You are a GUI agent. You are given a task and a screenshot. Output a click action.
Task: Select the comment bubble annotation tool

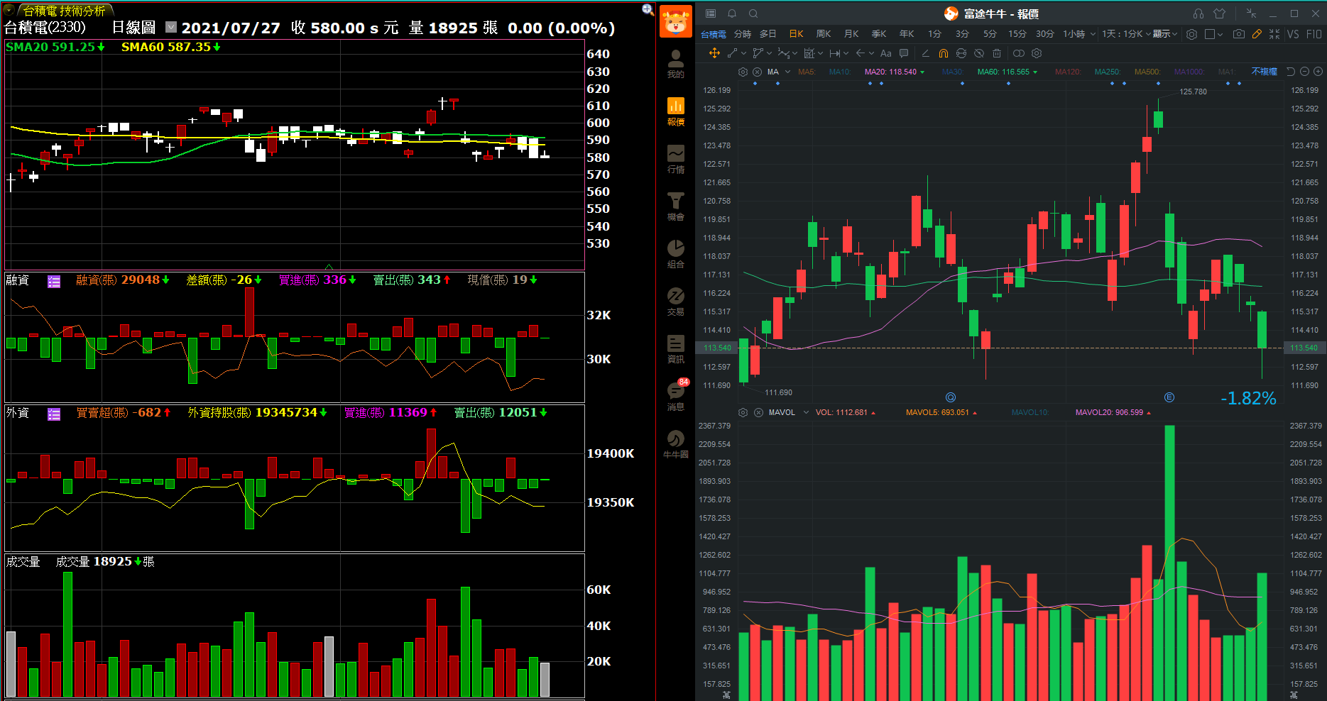click(904, 53)
